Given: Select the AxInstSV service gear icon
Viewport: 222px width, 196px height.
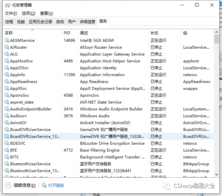Looking at the screenshot, I should (7, 123).
